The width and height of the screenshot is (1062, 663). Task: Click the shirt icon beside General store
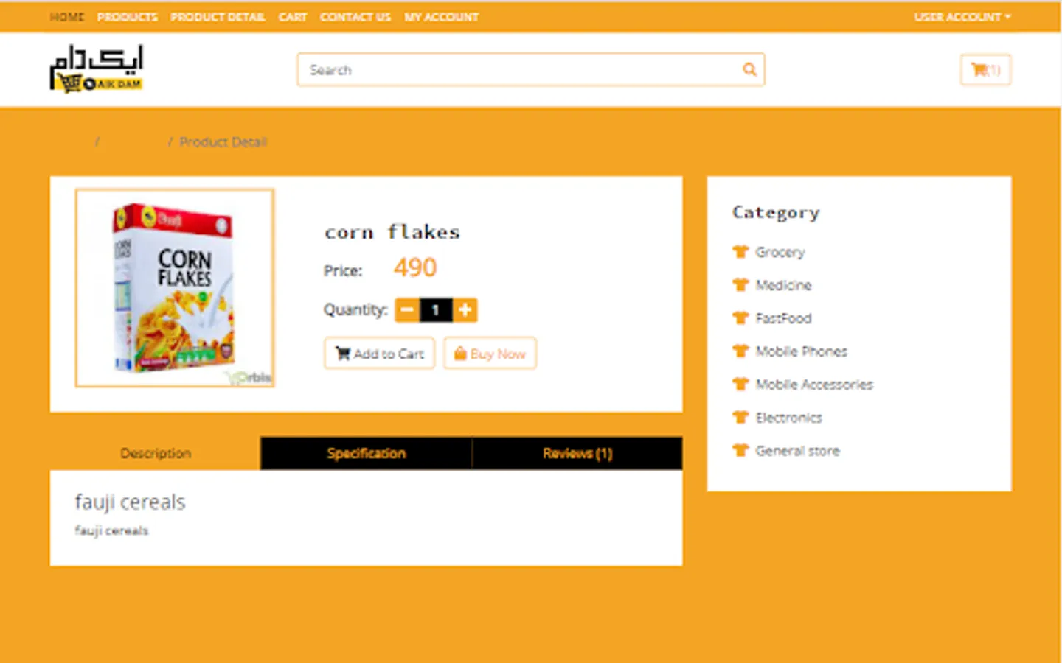(740, 450)
